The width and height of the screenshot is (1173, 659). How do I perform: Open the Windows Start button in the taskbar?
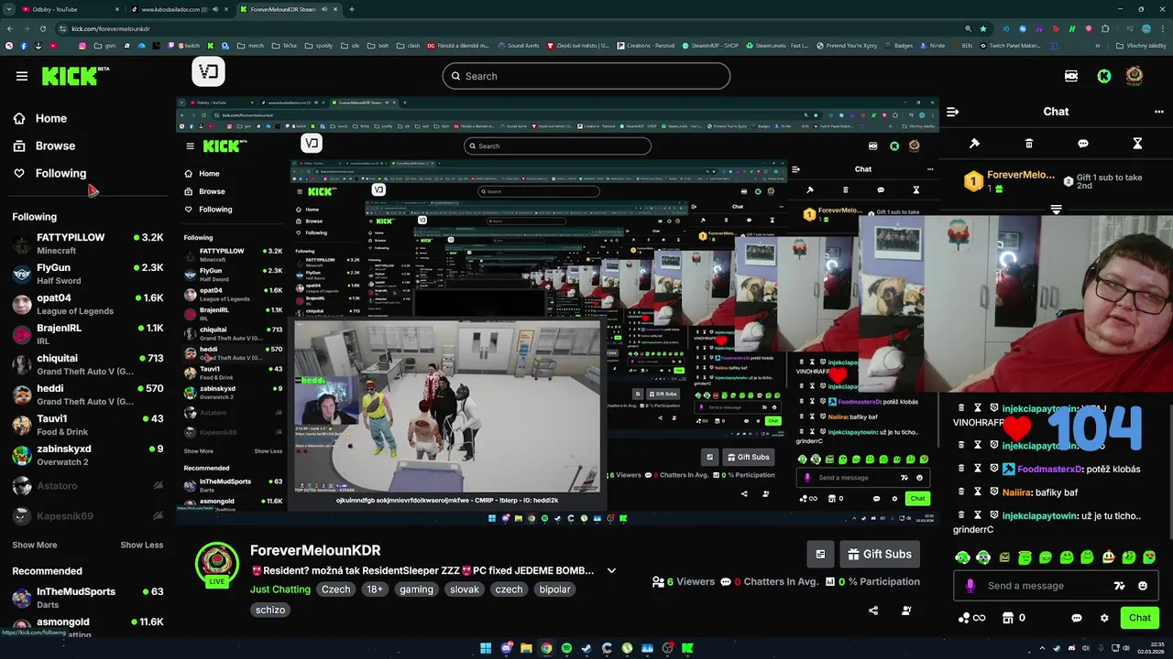[486, 648]
